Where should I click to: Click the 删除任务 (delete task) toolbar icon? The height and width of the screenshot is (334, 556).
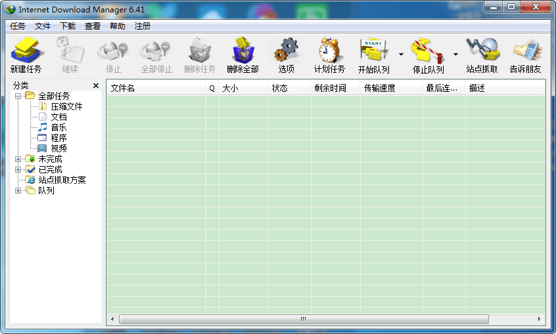pyautogui.click(x=200, y=50)
